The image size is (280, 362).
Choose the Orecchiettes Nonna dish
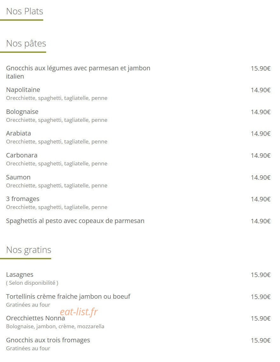tap(35, 318)
